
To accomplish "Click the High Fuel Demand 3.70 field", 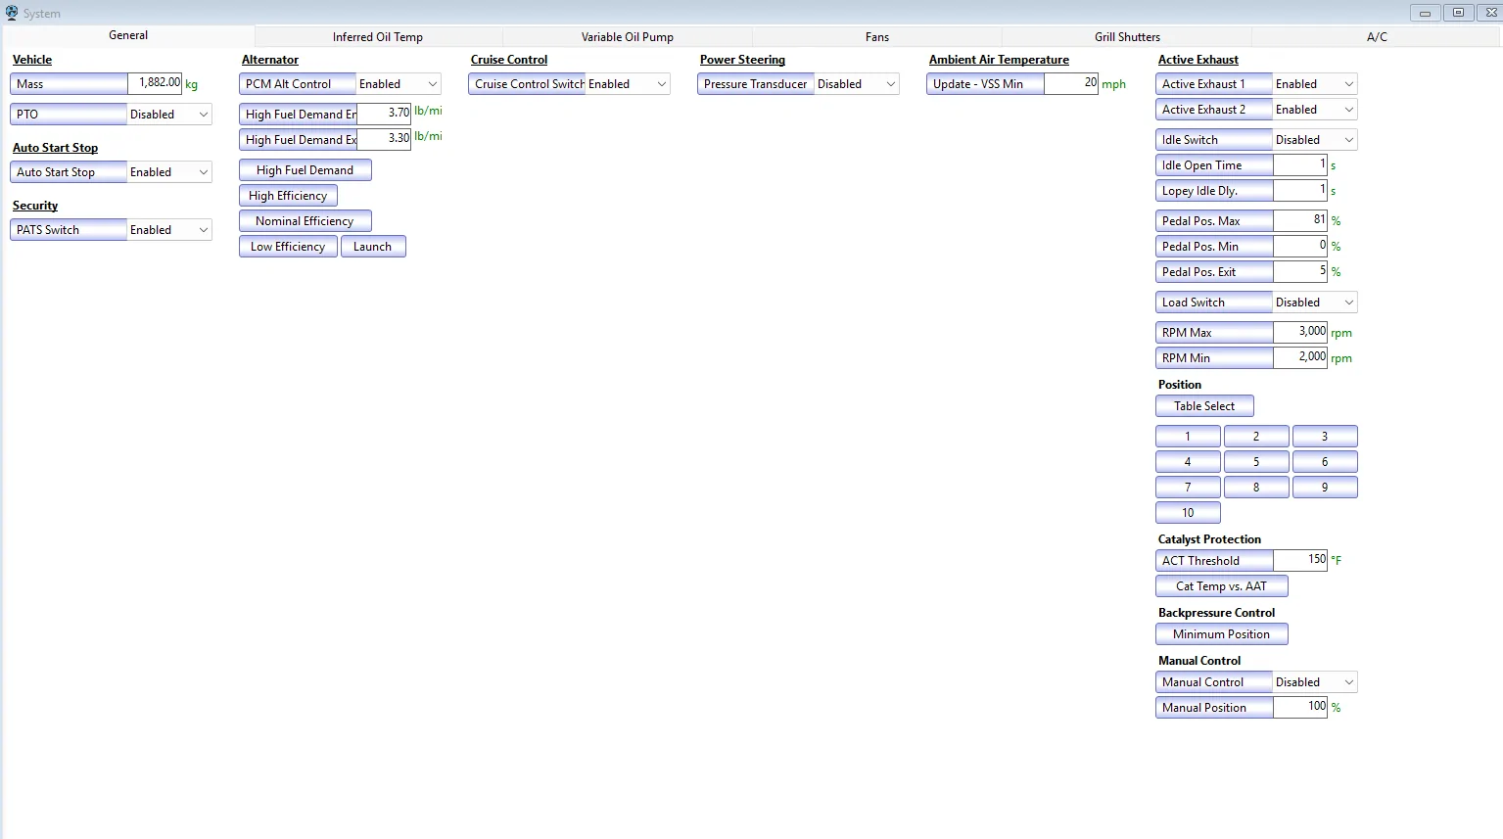I will 384,114.
